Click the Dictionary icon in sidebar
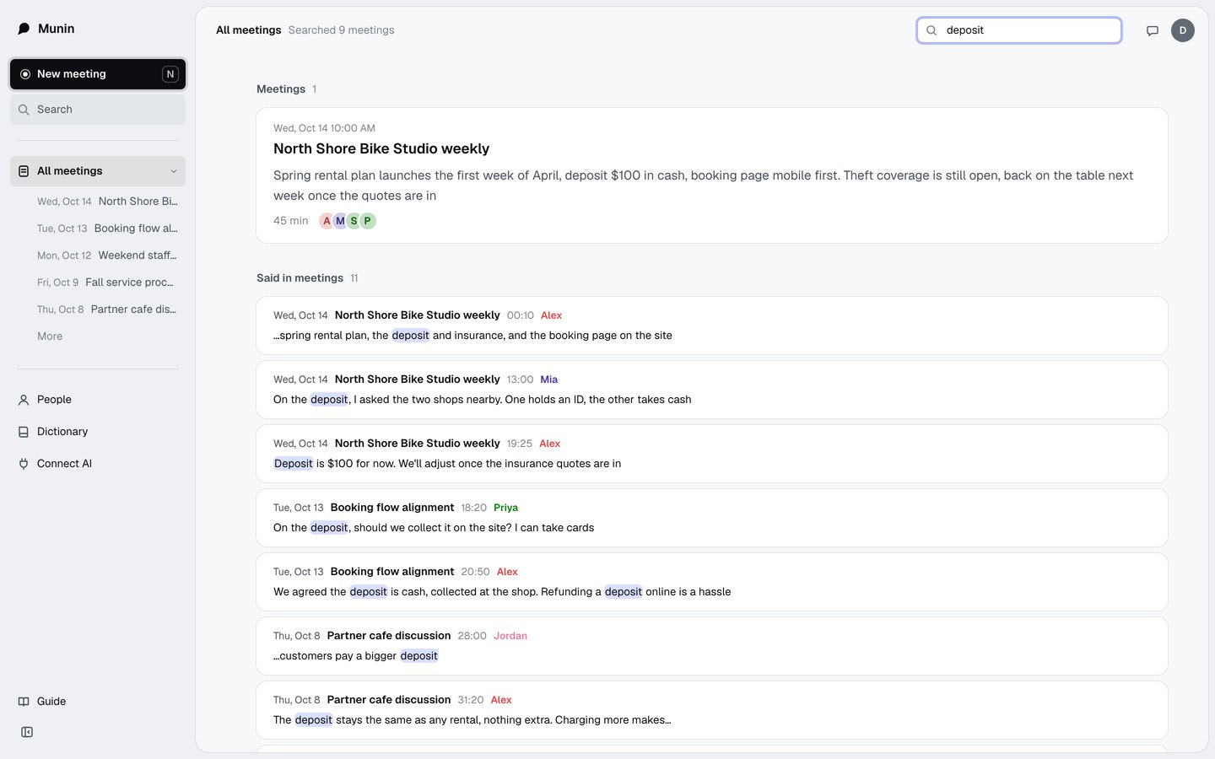The image size is (1215, 759). 24,432
